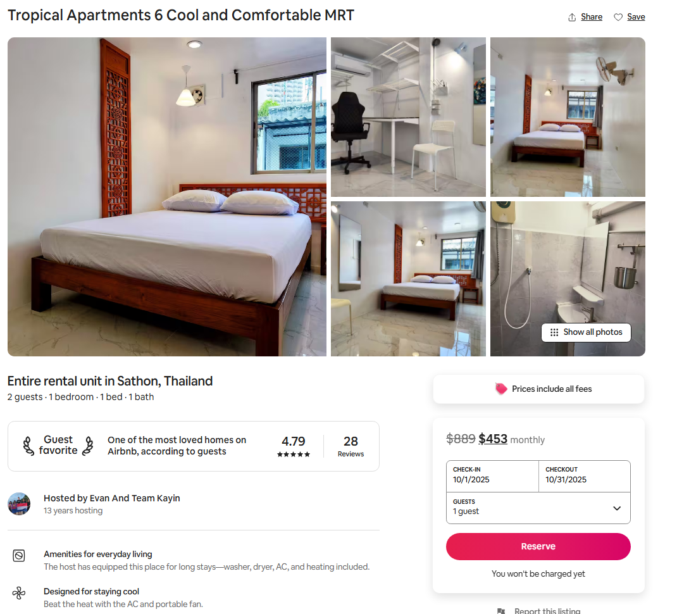The width and height of the screenshot is (677, 614).
Task: Click the Share link text
Action: (592, 17)
